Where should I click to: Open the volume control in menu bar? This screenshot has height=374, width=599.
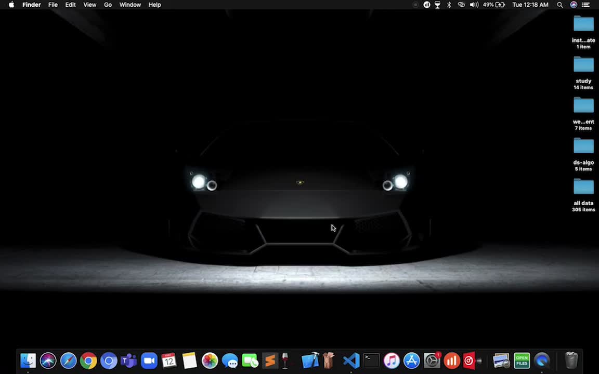(474, 5)
